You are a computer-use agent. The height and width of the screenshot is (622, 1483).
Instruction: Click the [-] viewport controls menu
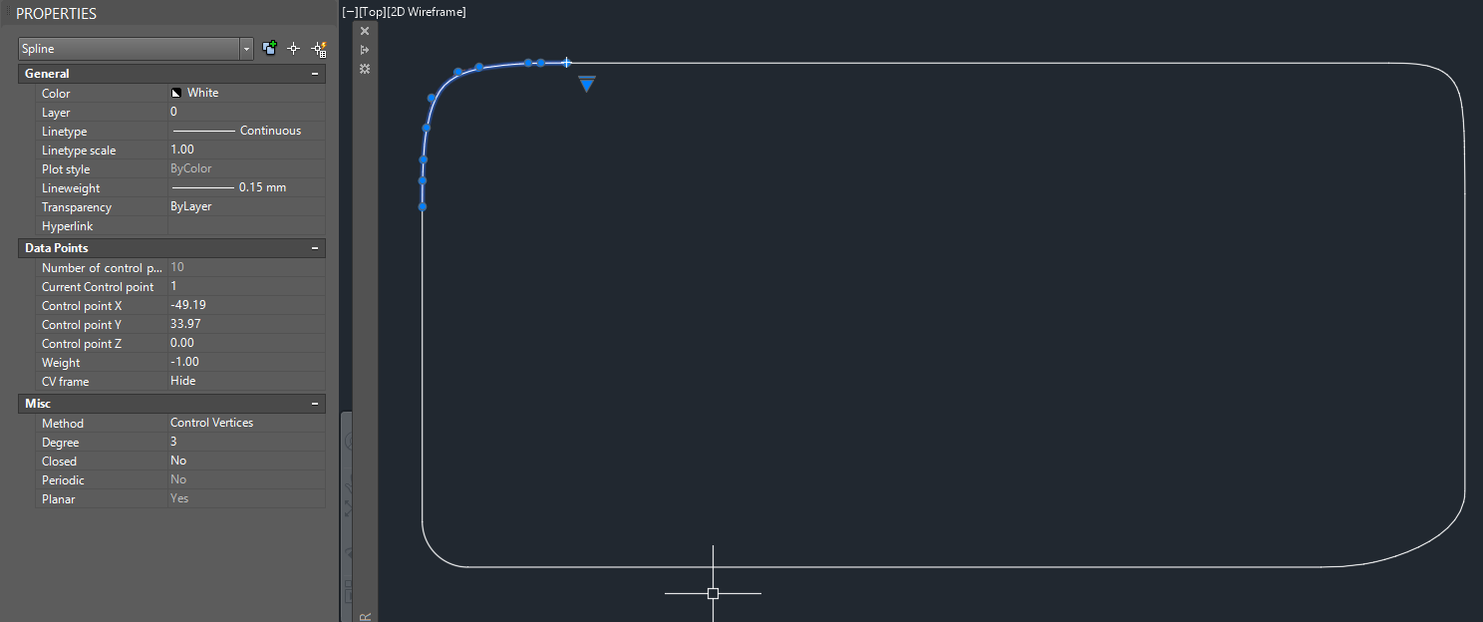(x=349, y=12)
